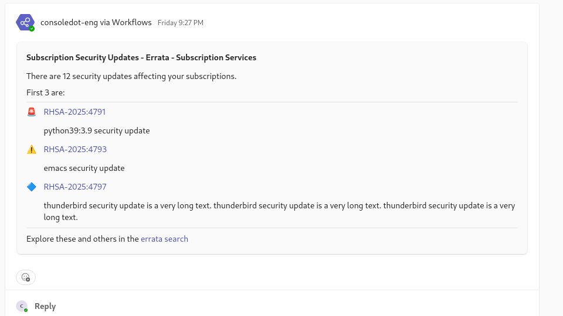This screenshot has width=563, height=316.
Task: Click the red siren severity icon
Action: click(32, 112)
